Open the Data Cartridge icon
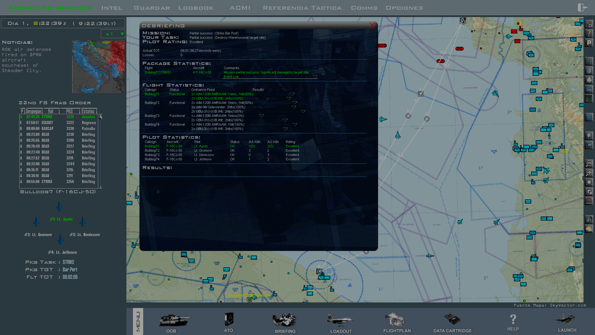Image resolution: width=595 pixels, height=335 pixels. click(x=452, y=320)
